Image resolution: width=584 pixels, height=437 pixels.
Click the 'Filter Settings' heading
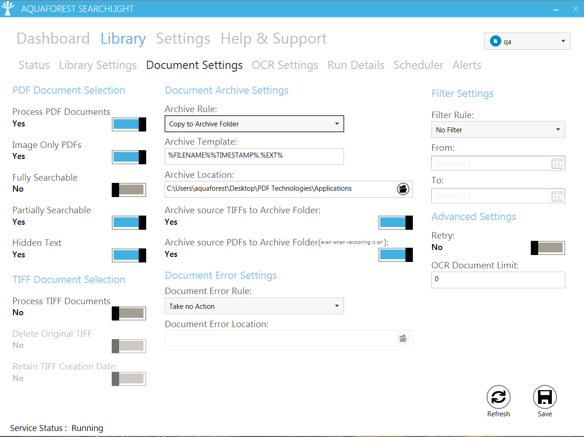pos(463,94)
